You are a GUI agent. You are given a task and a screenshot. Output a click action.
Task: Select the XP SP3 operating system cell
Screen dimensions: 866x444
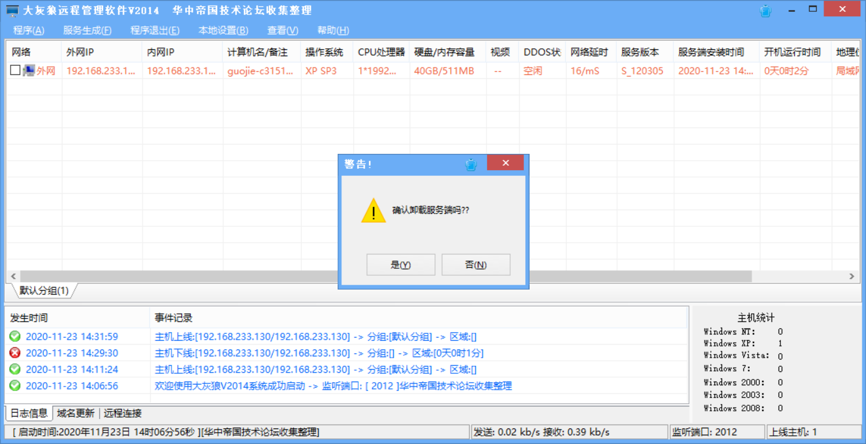tap(321, 71)
